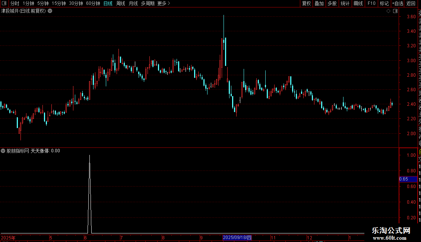This screenshot has height=242, width=421.
Task: Open dropdown beside 津投城开 chart title
Action: [x=50, y=11]
